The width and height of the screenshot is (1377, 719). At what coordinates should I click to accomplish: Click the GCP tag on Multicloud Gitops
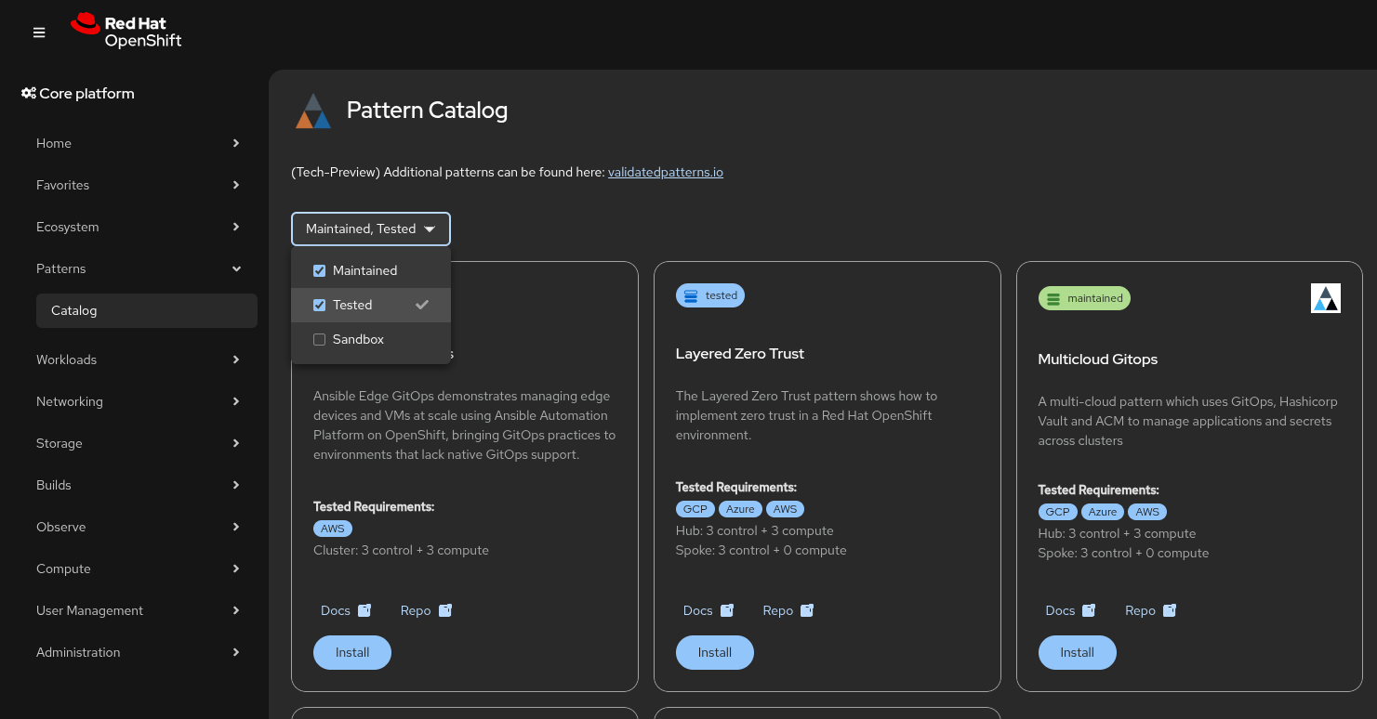[x=1058, y=512]
